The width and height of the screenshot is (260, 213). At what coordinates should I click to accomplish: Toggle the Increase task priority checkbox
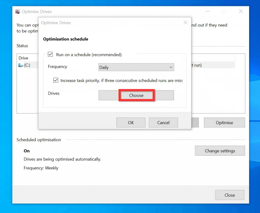(x=56, y=80)
